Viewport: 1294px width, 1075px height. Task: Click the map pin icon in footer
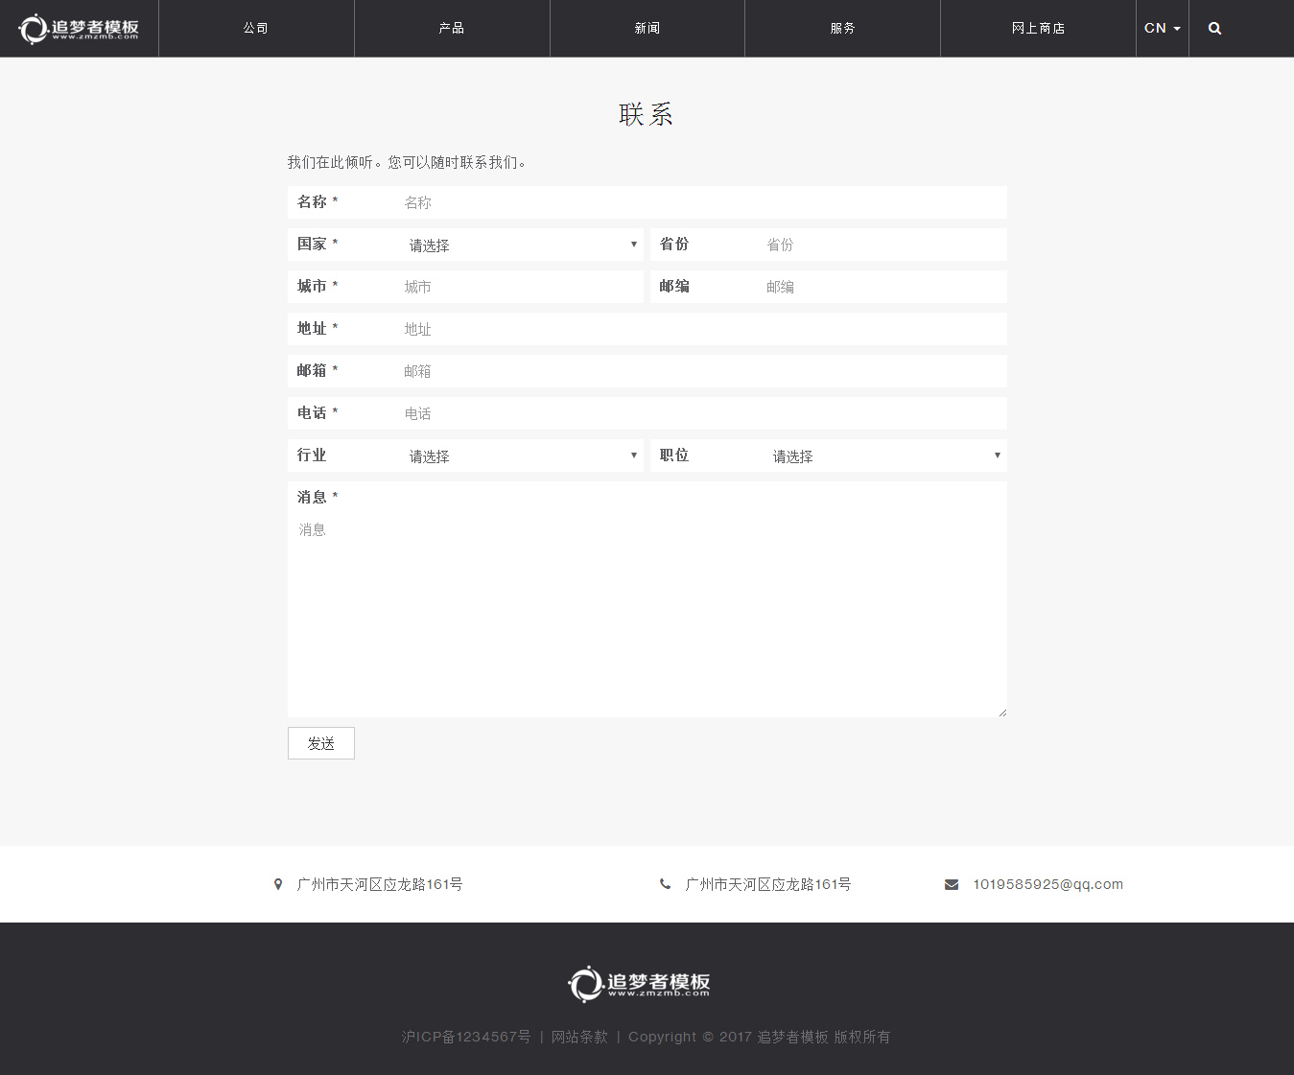[278, 884]
